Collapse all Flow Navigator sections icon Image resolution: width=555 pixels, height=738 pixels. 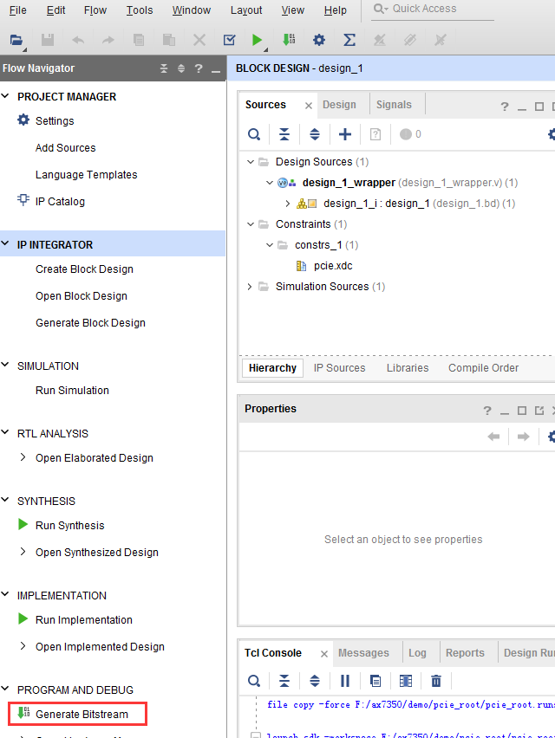164,68
